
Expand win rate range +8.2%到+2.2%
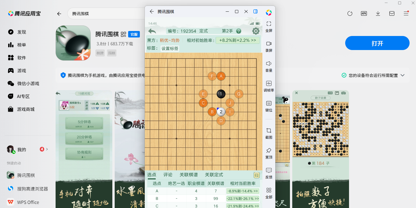pyautogui.click(x=238, y=40)
